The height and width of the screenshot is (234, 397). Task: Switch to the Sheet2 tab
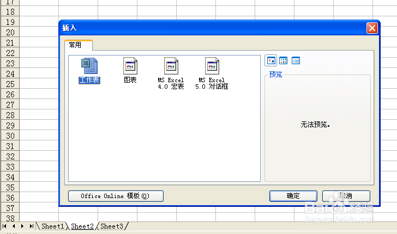82,226
